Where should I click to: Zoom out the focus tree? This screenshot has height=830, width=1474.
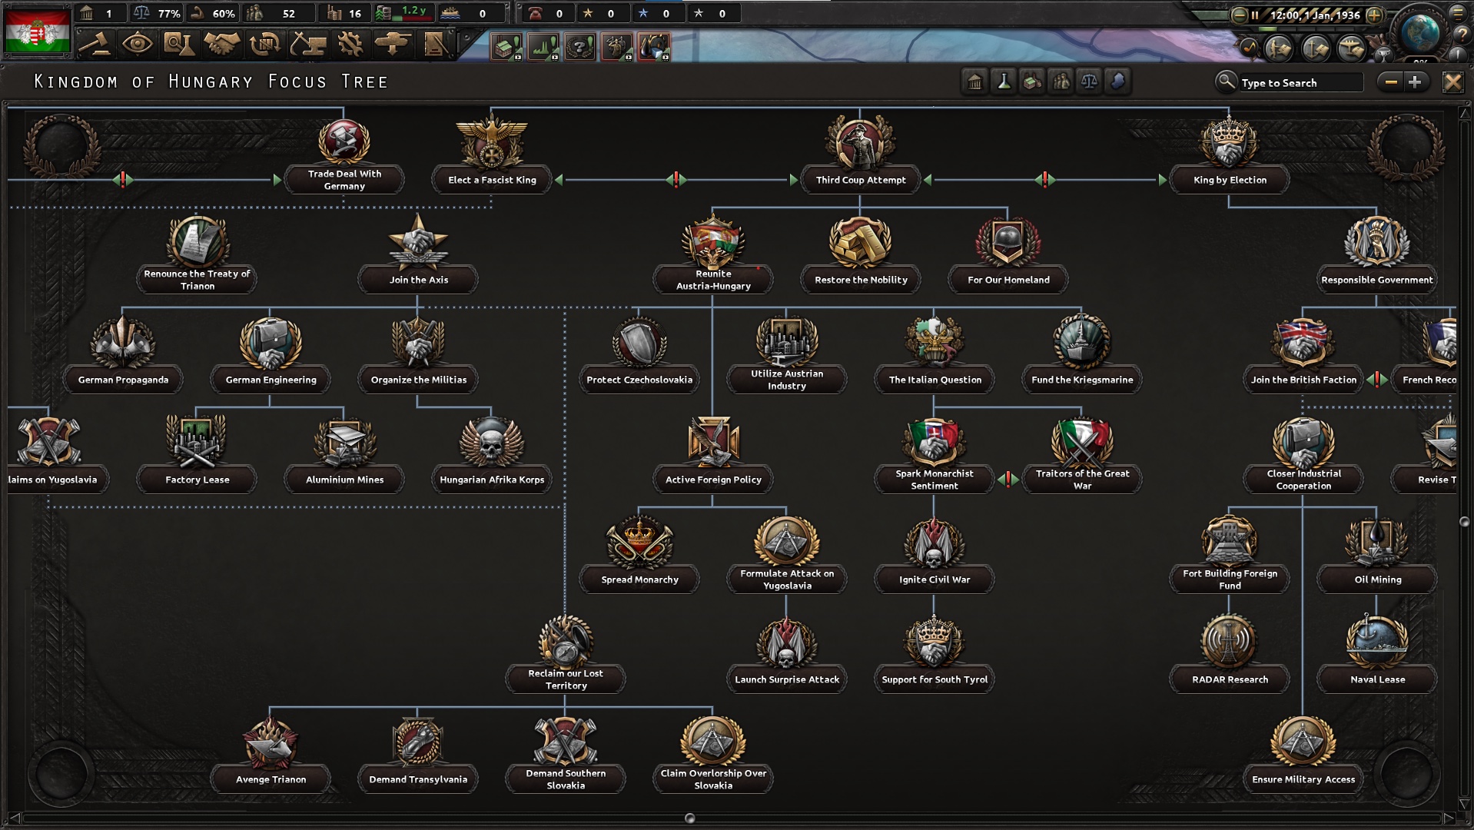(1391, 82)
